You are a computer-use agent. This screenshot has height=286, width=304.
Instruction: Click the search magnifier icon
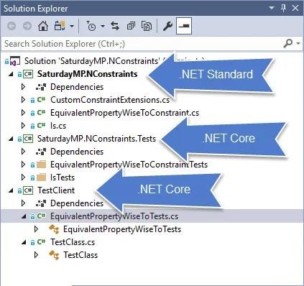point(288,44)
